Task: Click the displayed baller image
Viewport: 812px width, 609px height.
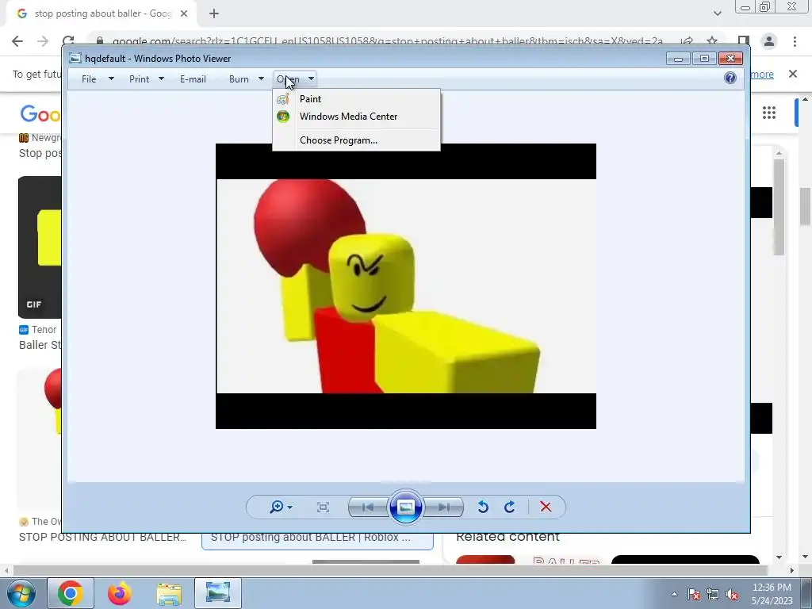Action: [x=405, y=285]
